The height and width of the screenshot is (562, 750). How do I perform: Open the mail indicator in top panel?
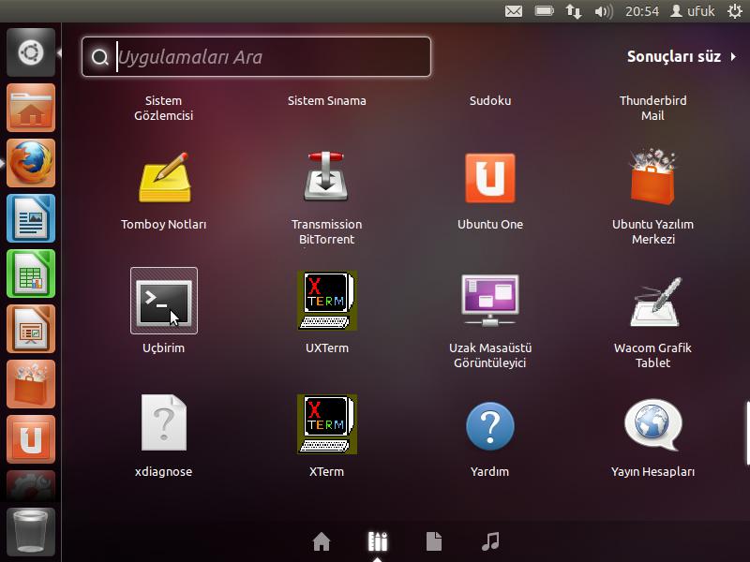(x=514, y=11)
